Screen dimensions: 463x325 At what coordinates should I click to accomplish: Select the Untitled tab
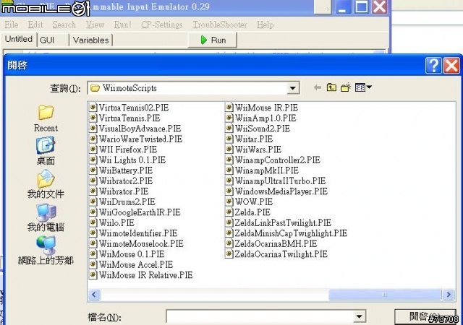pyautogui.click(x=19, y=39)
